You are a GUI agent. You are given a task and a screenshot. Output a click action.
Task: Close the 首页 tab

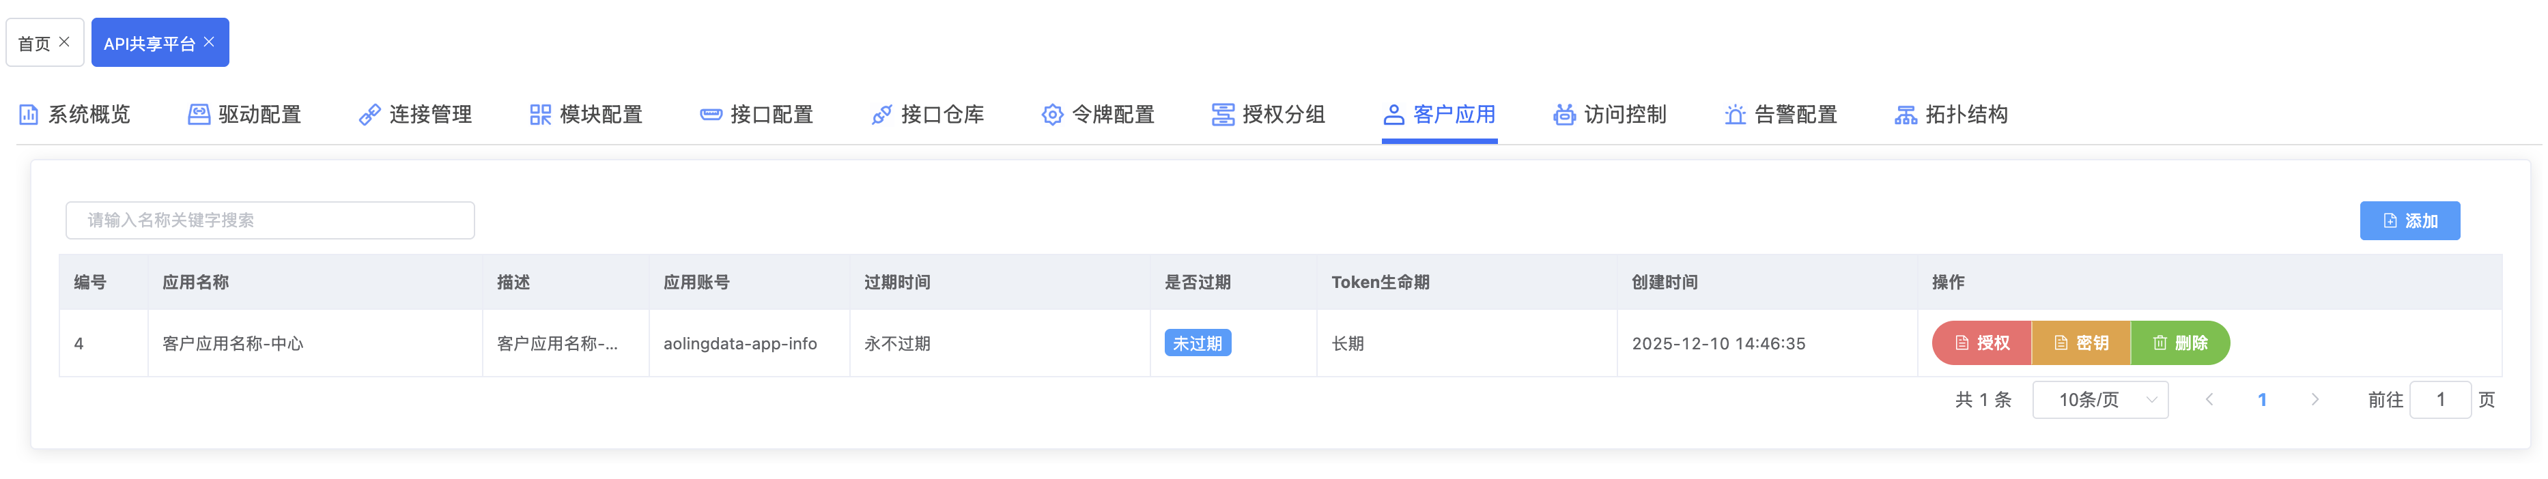[64, 42]
